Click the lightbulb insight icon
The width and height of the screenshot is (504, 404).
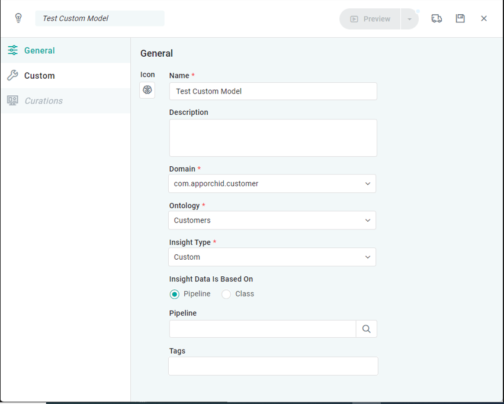(18, 18)
